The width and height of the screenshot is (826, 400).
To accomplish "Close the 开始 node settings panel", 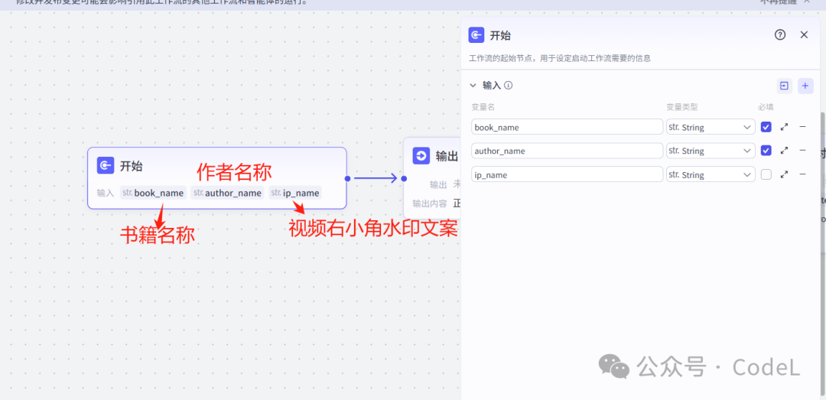I will coord(804,34).
